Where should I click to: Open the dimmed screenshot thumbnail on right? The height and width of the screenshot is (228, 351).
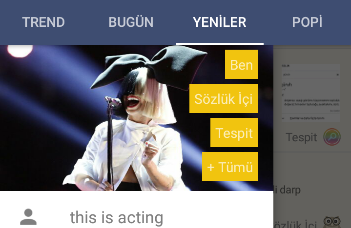click(310, 93)
